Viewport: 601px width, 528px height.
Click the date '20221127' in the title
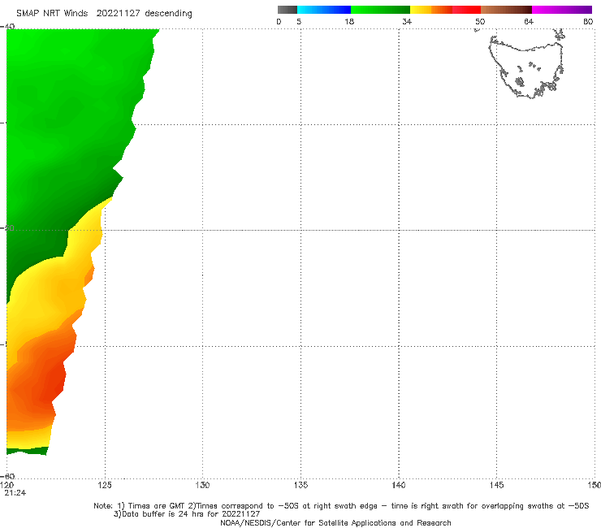coord(118,13)
